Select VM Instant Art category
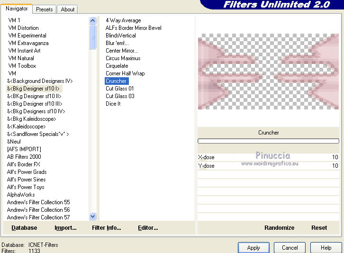This screenshot has height=253, width=344. 24,51
